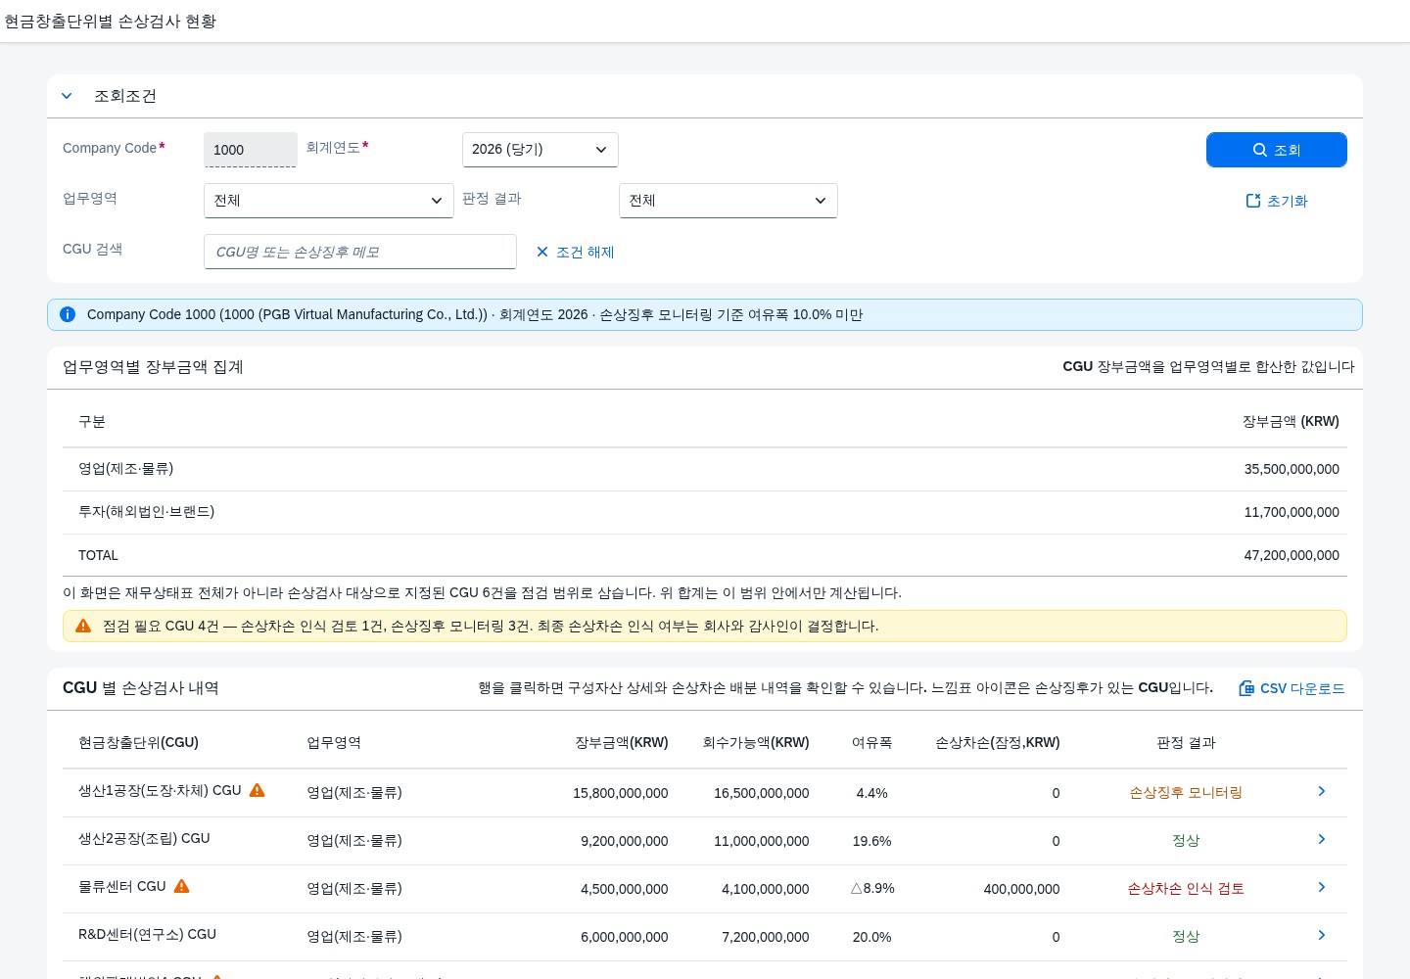
Task: Open details arrow for R&D센터(연구소) CGU row
Action: coord(1322,935)
